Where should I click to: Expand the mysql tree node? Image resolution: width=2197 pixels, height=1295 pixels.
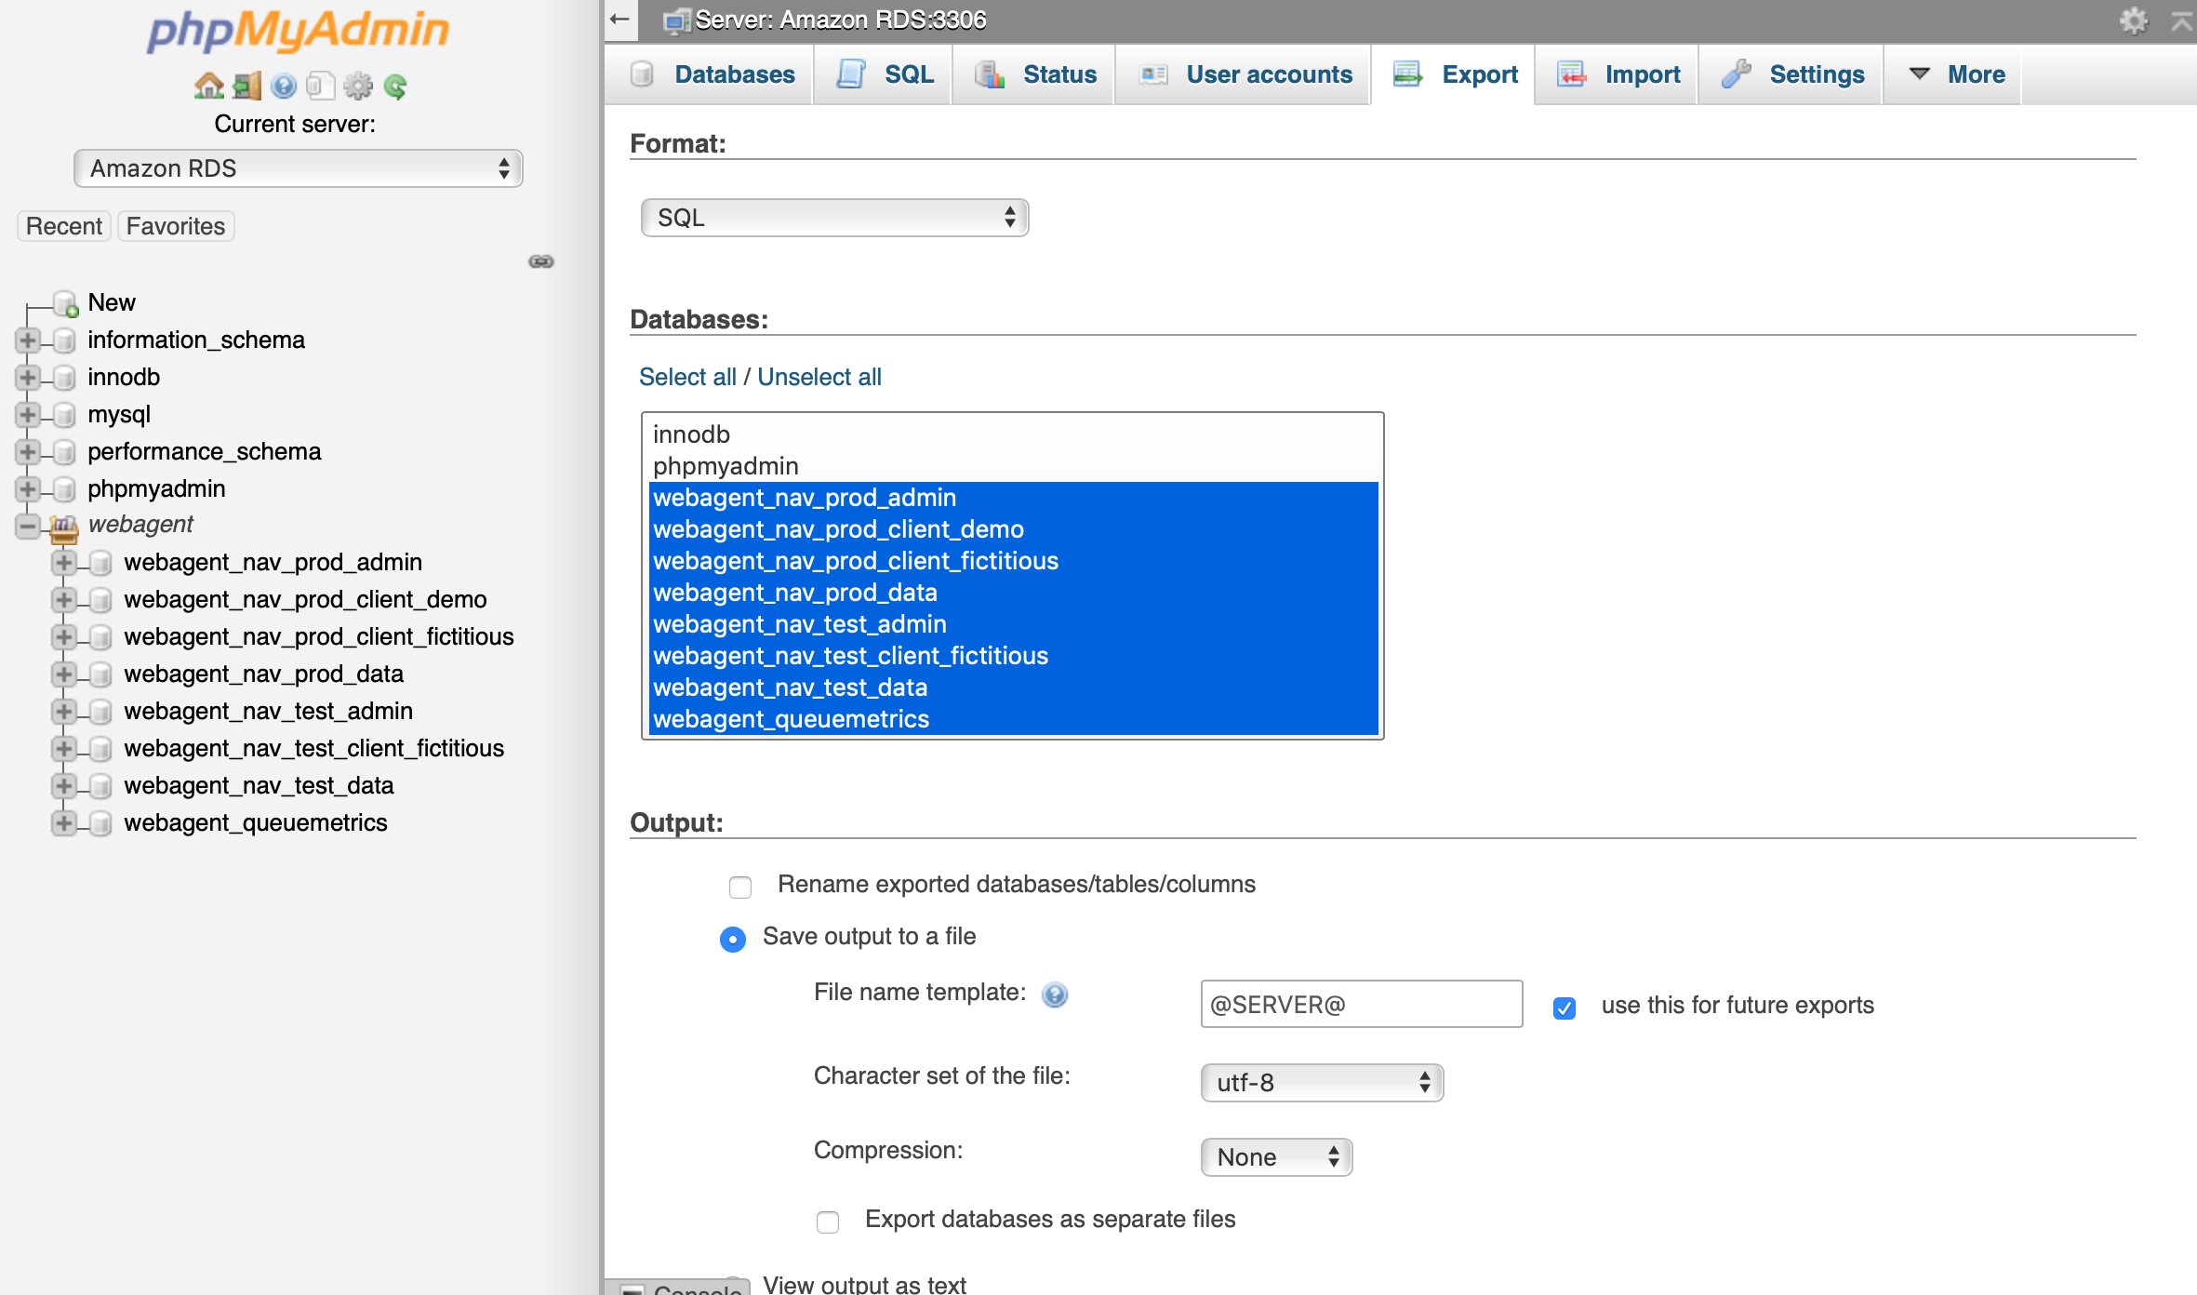(27, 415)
